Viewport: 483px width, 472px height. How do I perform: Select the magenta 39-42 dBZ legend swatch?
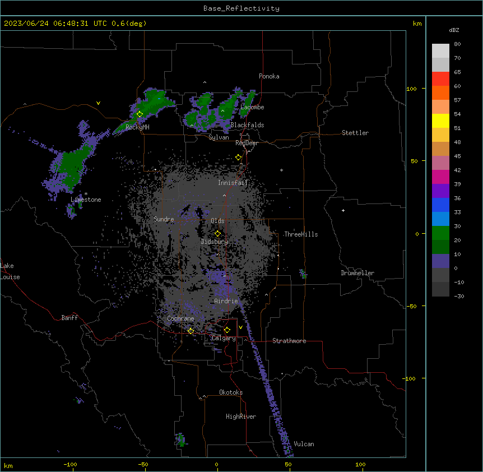coord(440,177)
